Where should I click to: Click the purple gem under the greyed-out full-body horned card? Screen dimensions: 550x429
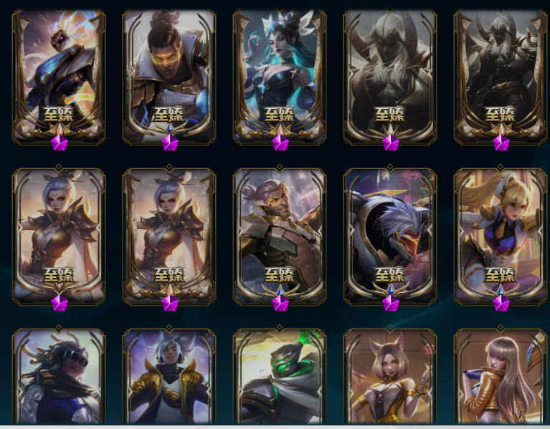pyautogui.click(x=501, y=143)
